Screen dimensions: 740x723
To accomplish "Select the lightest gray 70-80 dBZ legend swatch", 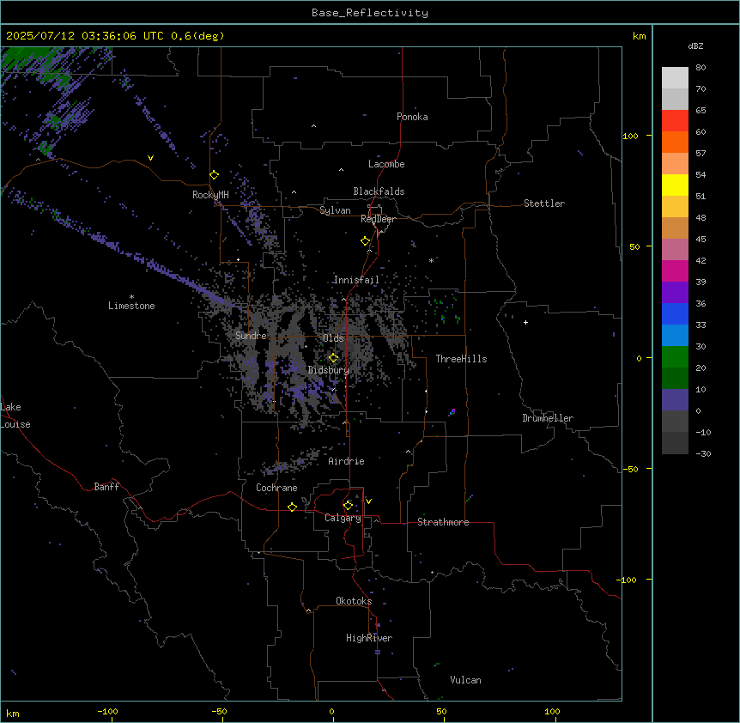I will 675,78.
